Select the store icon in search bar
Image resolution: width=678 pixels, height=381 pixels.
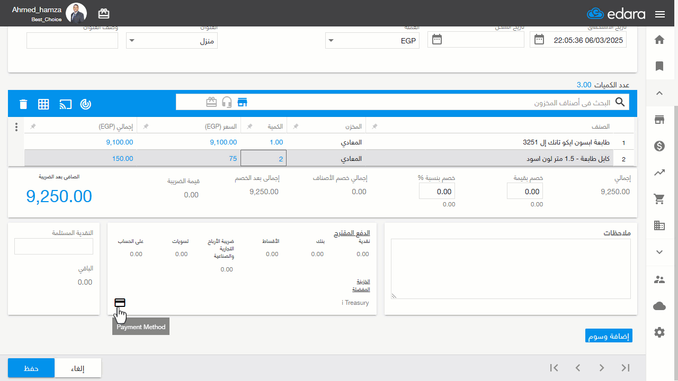tap(243, 102)
